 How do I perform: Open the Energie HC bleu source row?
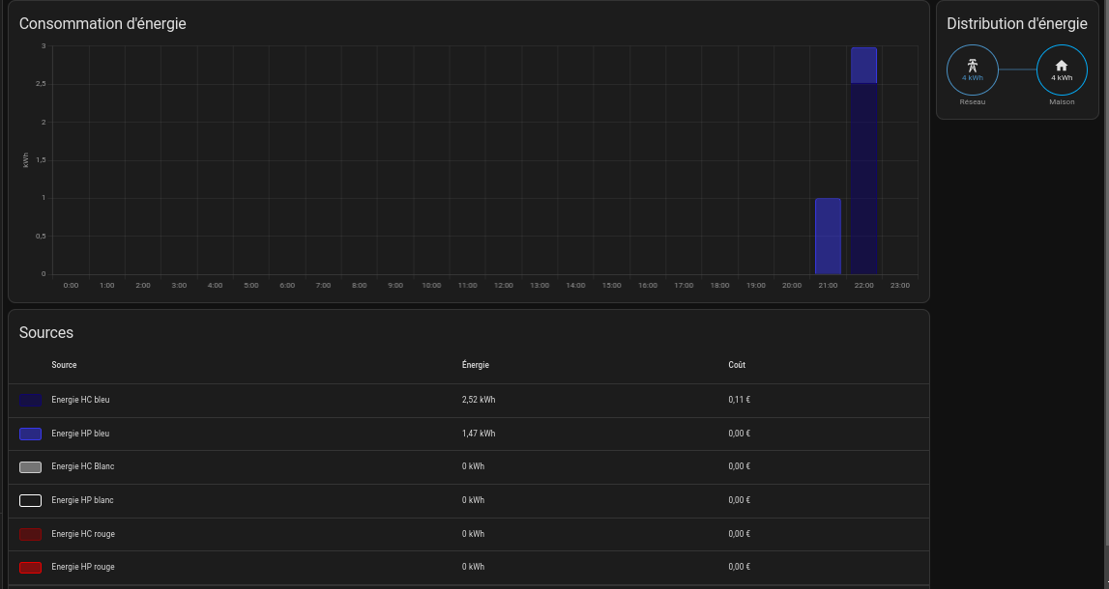click(x=80, y=400)
